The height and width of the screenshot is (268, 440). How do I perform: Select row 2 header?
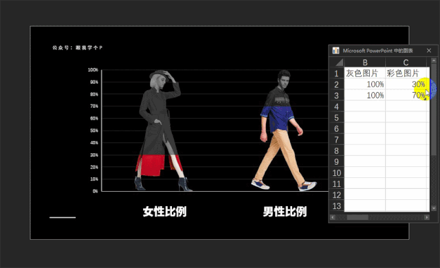click(x=336, y=85)
